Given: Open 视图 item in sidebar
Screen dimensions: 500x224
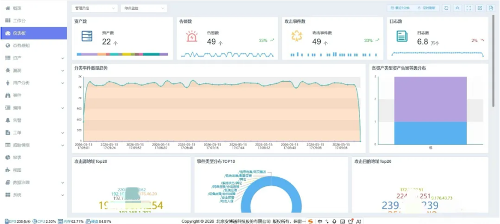Looking at the screenshot, I should click(33, 170).
